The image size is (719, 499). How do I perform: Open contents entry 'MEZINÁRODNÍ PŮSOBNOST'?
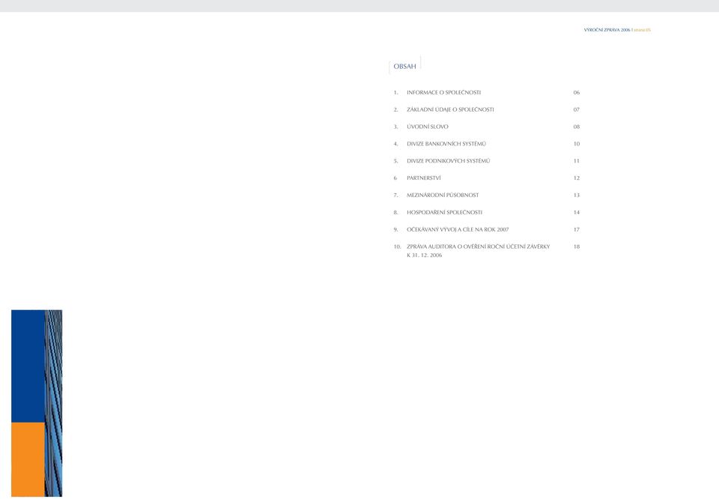443,196
